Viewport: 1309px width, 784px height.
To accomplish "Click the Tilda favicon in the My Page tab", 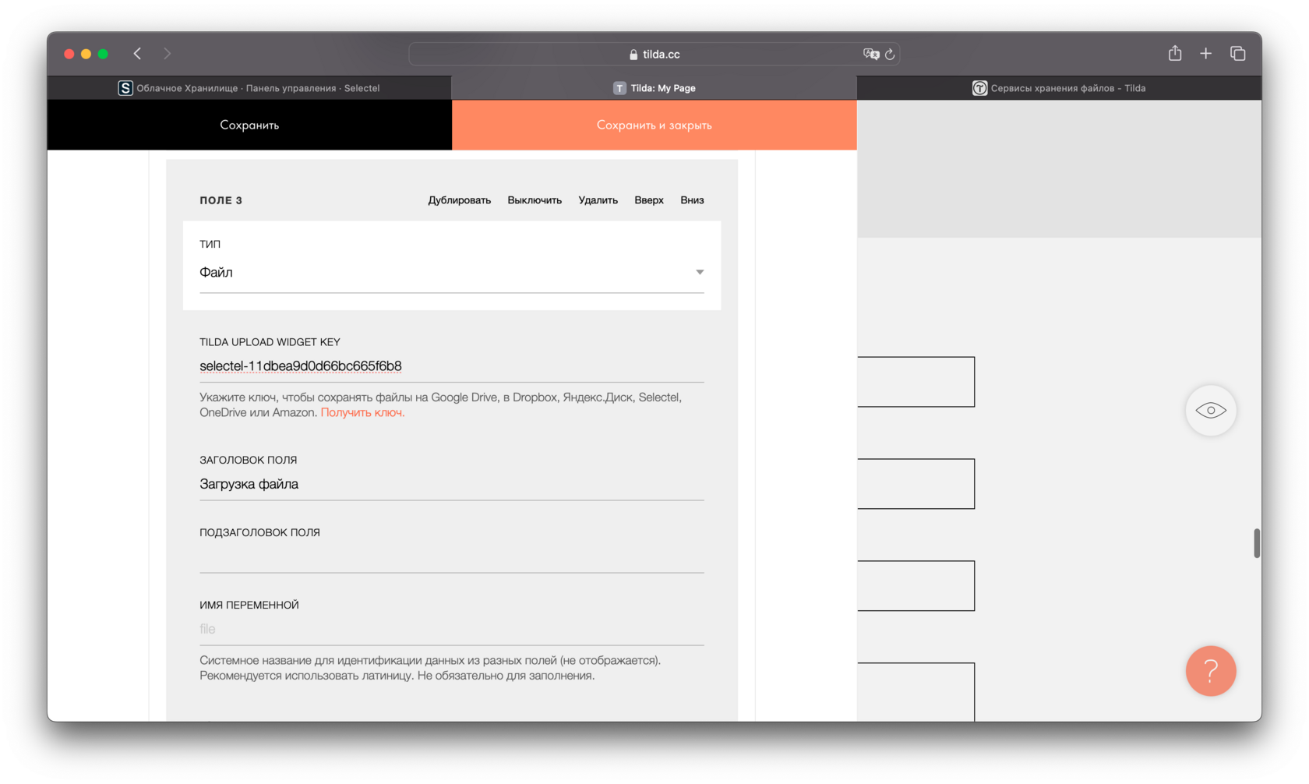I will coord(619,88).
